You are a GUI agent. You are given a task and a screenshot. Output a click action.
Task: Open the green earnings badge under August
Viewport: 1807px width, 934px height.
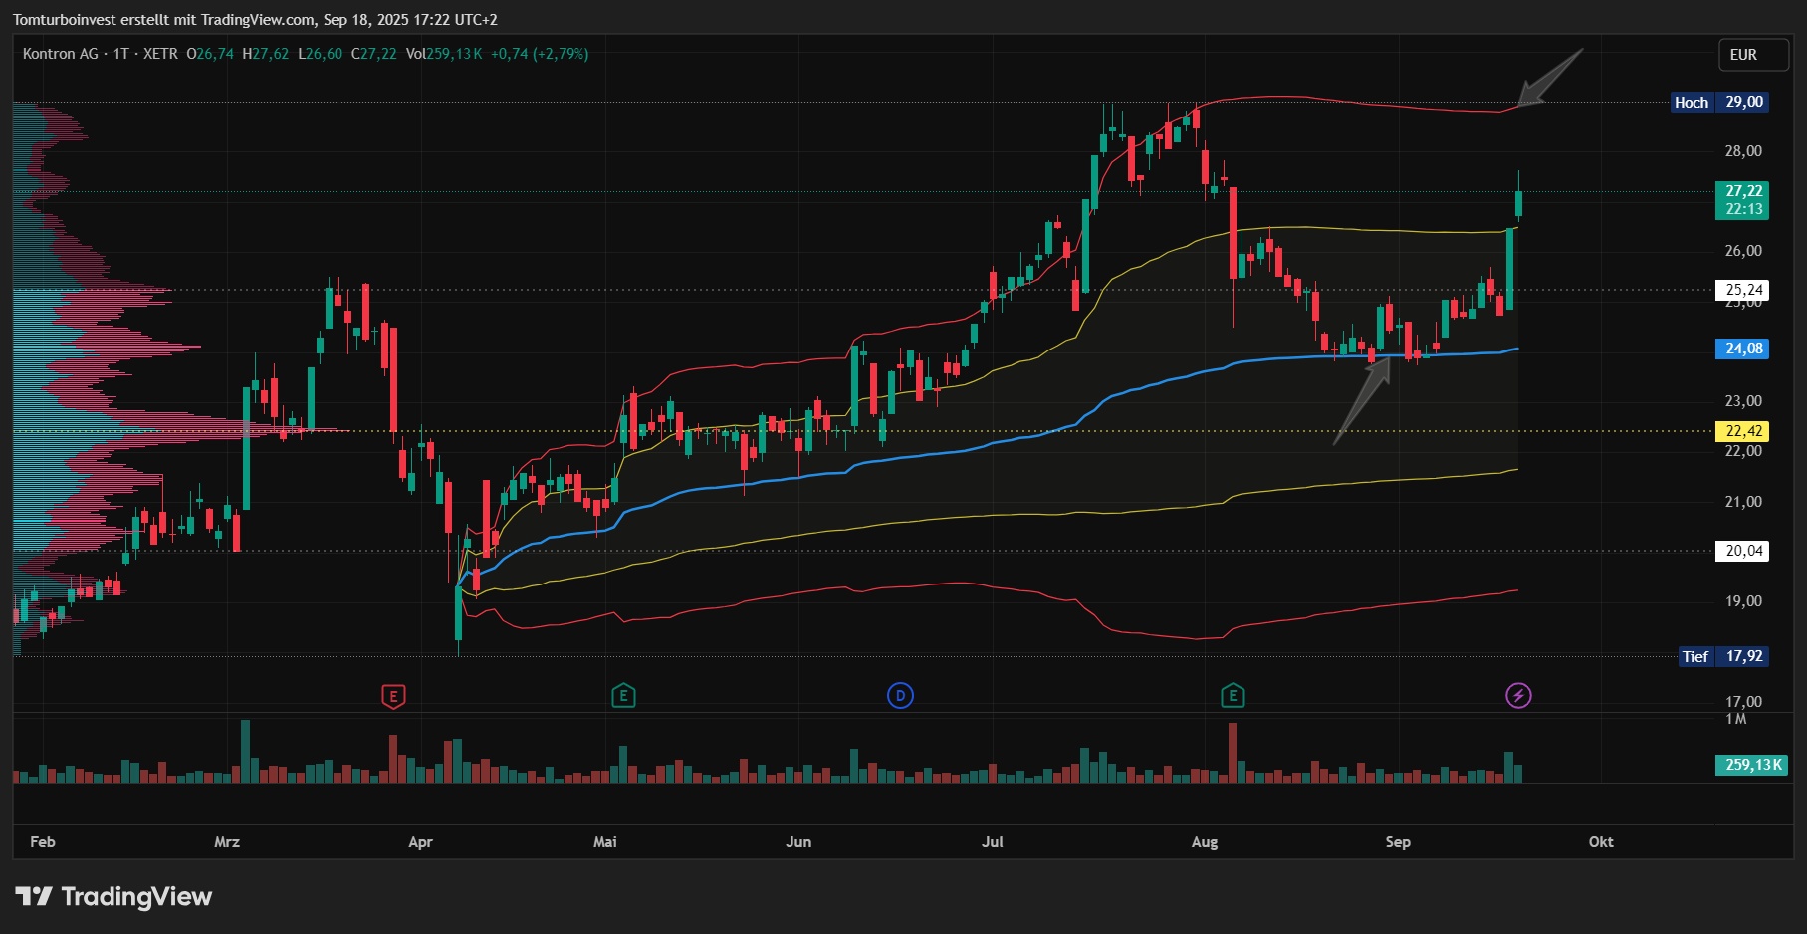point(1233,697)
